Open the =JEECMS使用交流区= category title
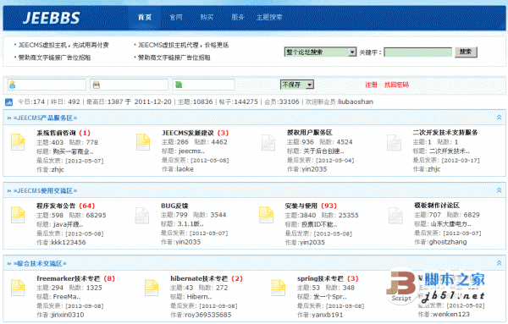Screen dimensions: 508x324 point(46,190)
